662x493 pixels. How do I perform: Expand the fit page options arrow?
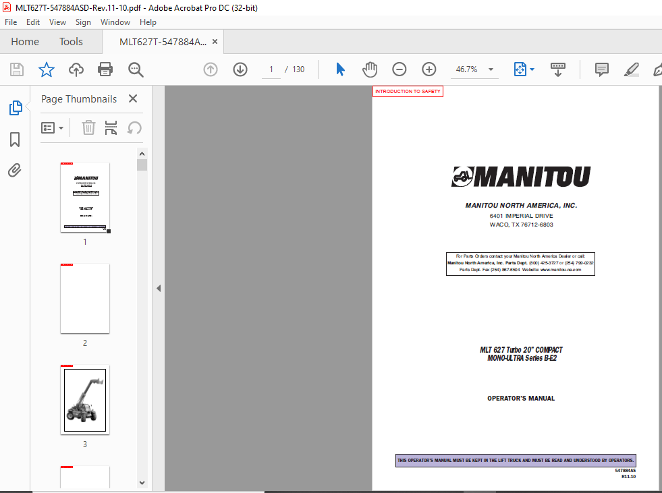pyautogui.click(x=532, y=69)
